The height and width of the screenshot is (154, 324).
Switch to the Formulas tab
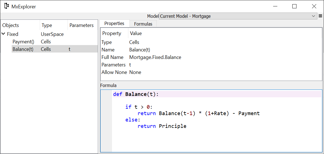coord(143,24)
